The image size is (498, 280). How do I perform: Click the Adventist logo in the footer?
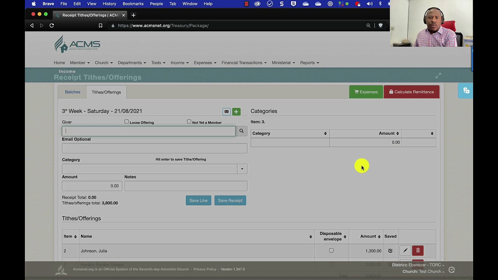point(61,269)
